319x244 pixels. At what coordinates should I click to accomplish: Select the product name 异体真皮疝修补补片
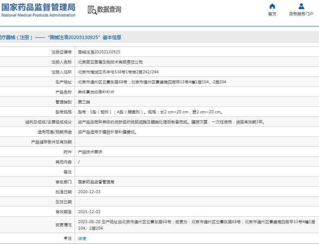pos(96,92)
